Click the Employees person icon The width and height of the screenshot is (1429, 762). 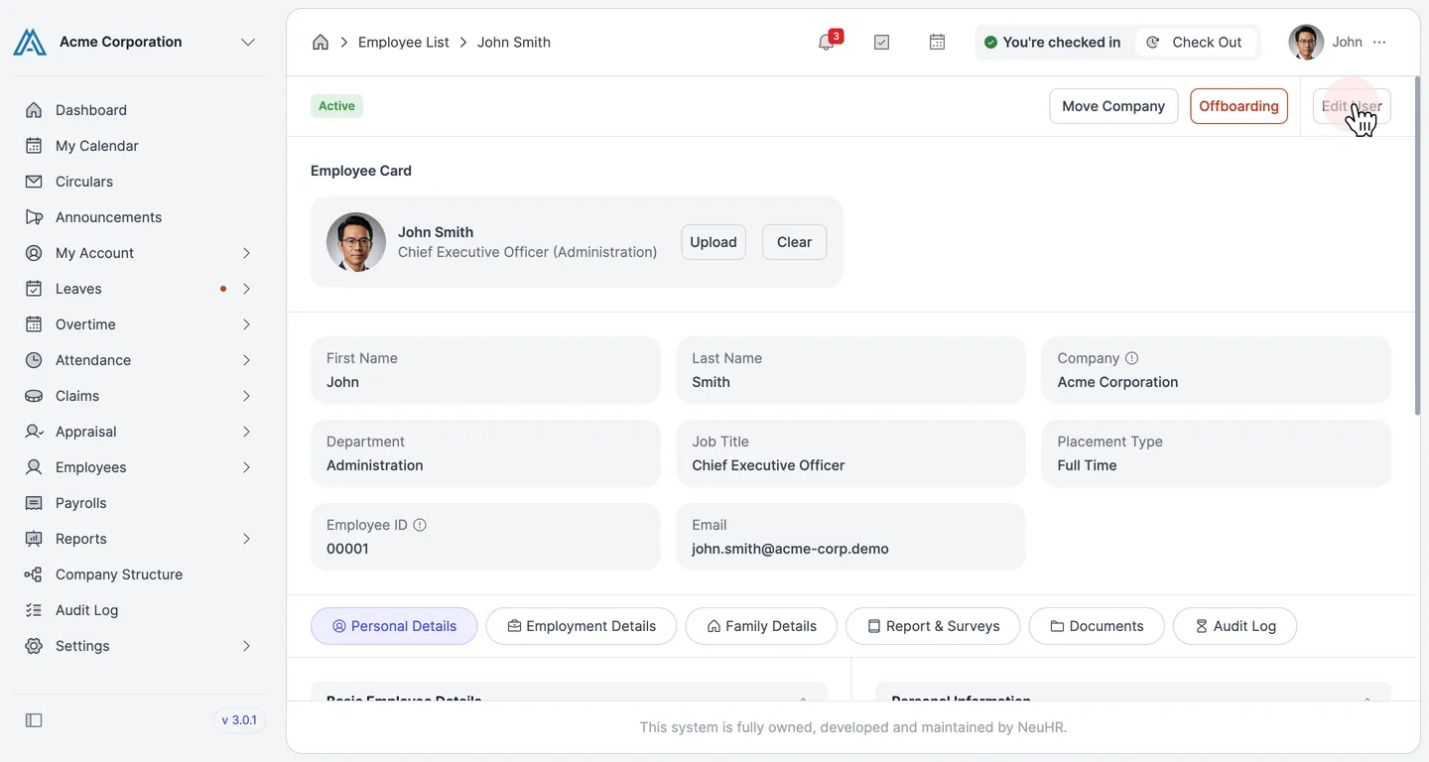tap(34, 467)
